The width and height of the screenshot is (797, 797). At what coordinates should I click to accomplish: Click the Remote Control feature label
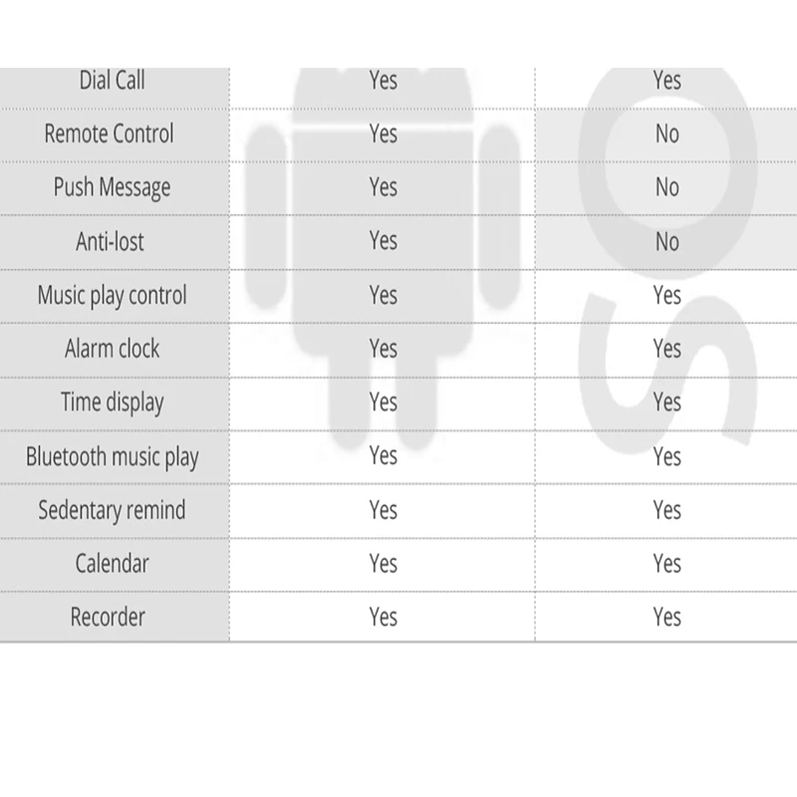109,133
